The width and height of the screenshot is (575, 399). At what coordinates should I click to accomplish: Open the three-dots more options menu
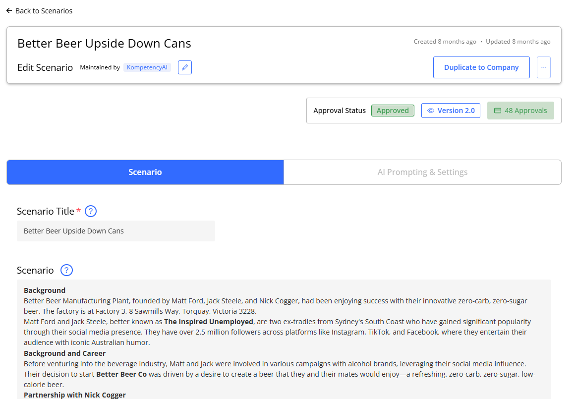[543, 67]
